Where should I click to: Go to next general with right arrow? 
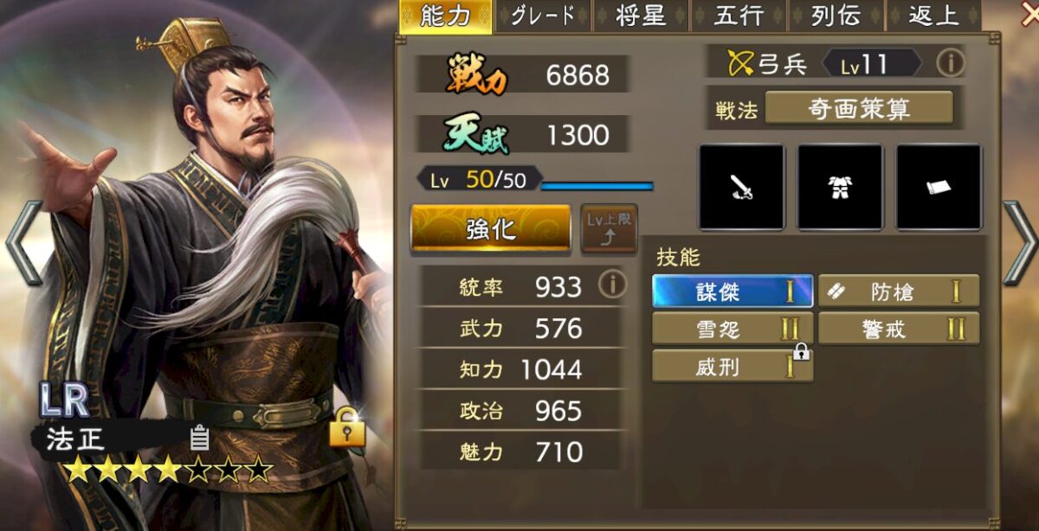(x=1020, y=243)
